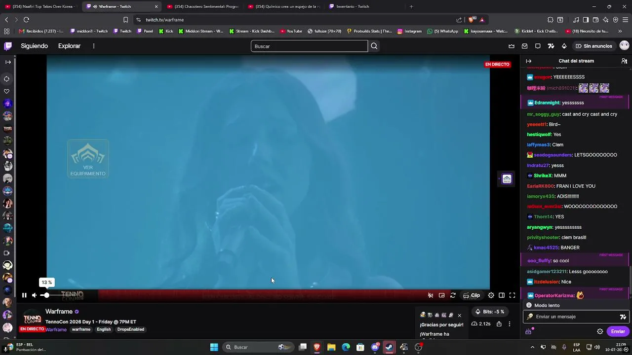632x355 pixels.
Task: Open the user avatar menu
Action: click(624, 45)
